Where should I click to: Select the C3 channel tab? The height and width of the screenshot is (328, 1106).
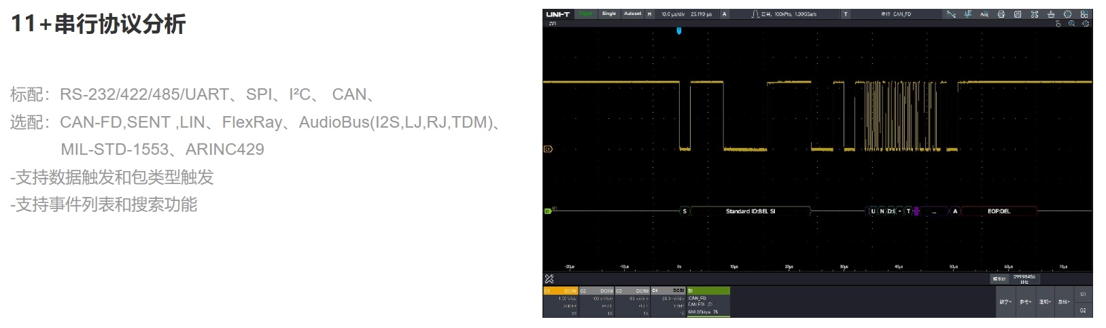point(633,302)
